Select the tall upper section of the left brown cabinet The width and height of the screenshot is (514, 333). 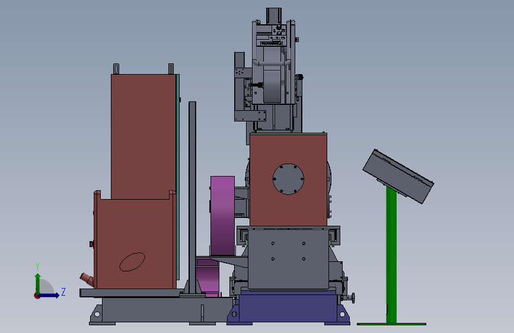pos(143,136)
